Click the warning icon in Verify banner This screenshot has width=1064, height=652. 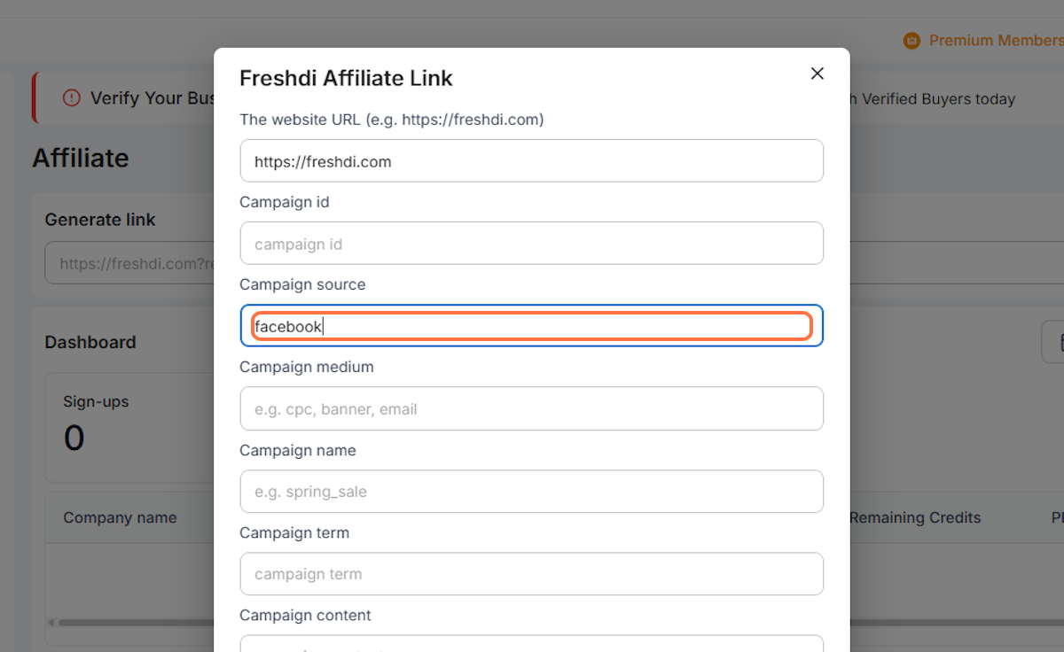72,97
